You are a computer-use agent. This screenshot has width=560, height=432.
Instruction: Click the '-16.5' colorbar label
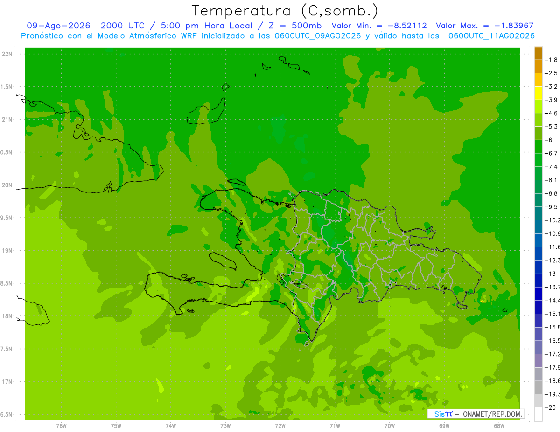(552, 341)
